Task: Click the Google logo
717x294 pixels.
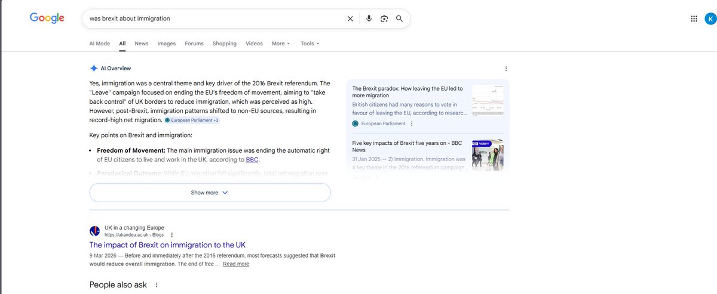Action: [x=47, y=18]
